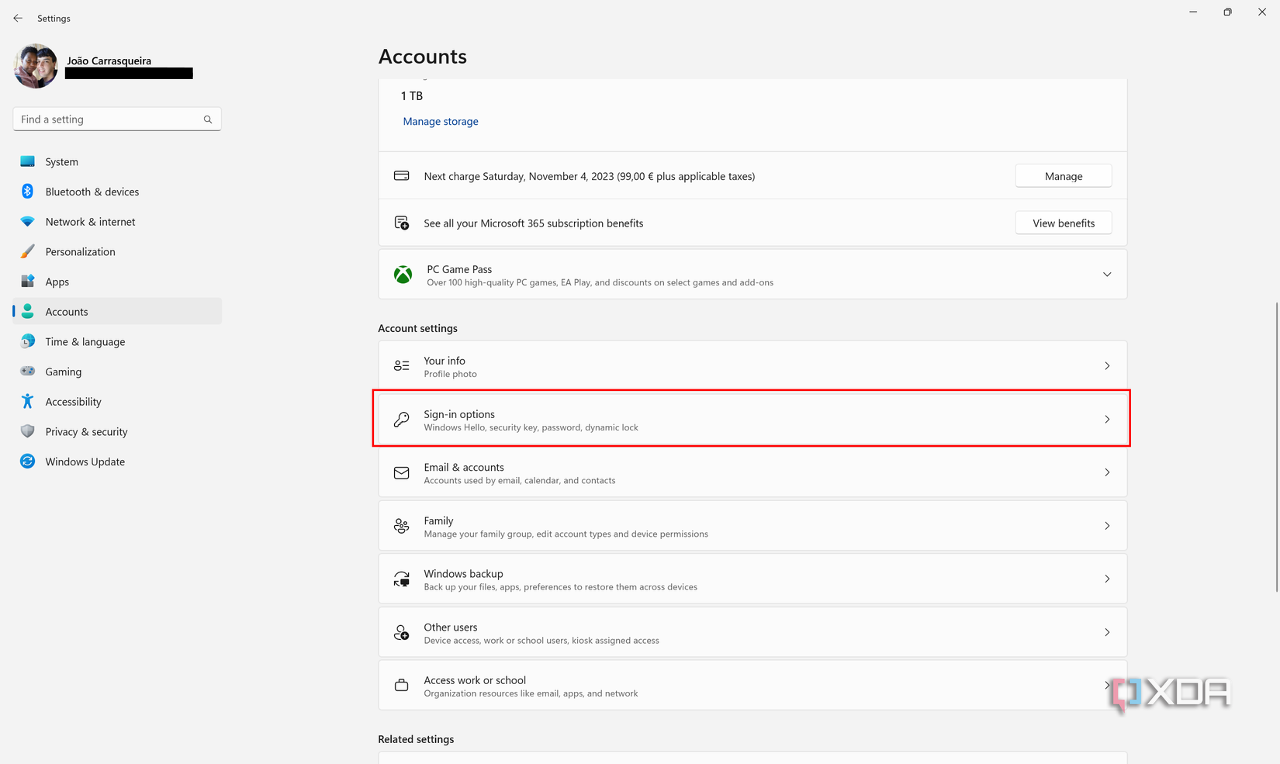Click the vertical scrollbar on the right
Screen dimensions: 1280x764
pos(1276,448)
